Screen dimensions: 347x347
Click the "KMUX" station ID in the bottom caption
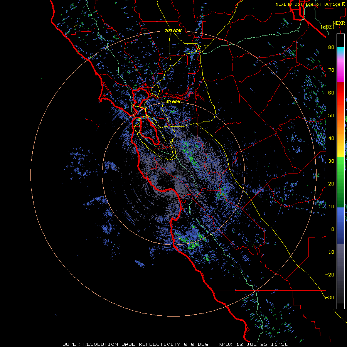226,344
